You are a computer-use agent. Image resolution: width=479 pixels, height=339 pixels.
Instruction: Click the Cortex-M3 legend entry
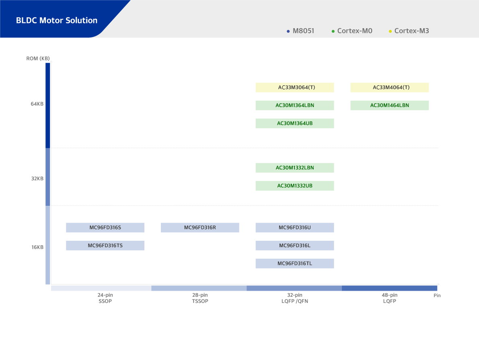pyautogui.click(x=409, y=31)
